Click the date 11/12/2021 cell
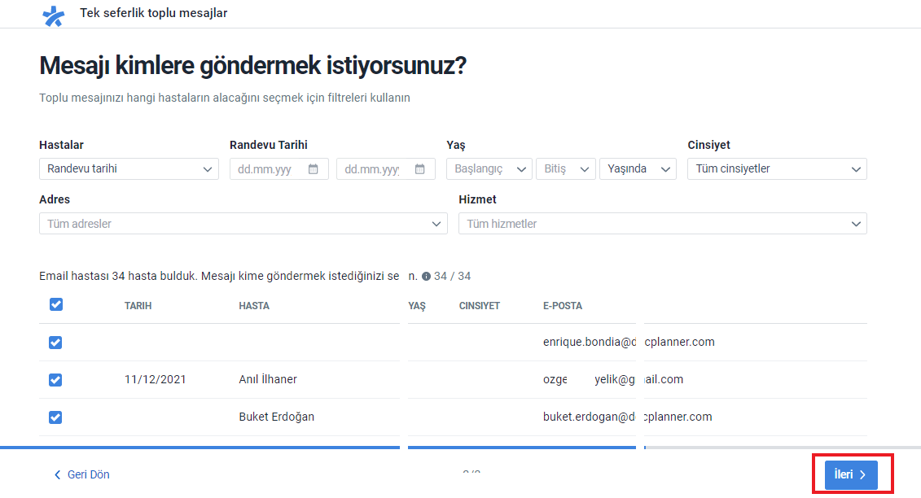921x498 pixels. click(155, 379)
